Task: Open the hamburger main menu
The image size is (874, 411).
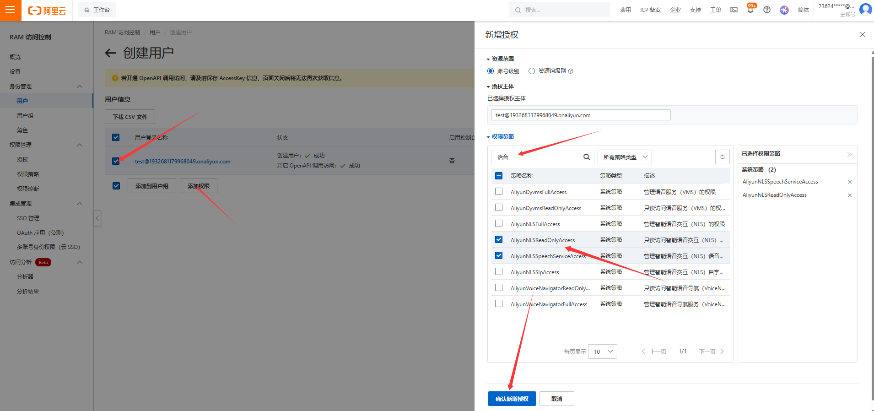Action: pyautogui.click(x=10, y=10)
